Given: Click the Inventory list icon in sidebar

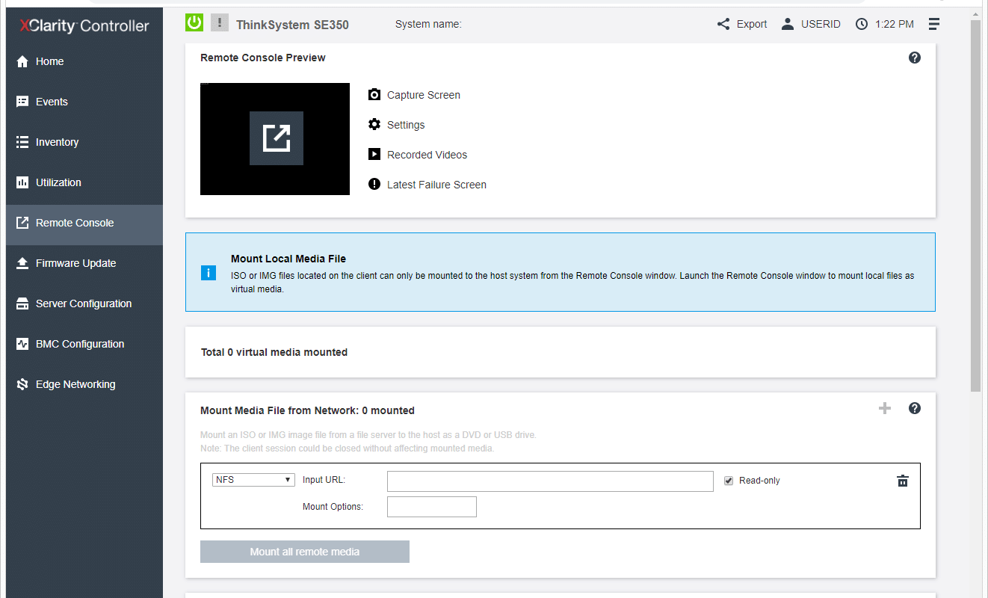Looking at the screenshot, I should coord(22,142).
